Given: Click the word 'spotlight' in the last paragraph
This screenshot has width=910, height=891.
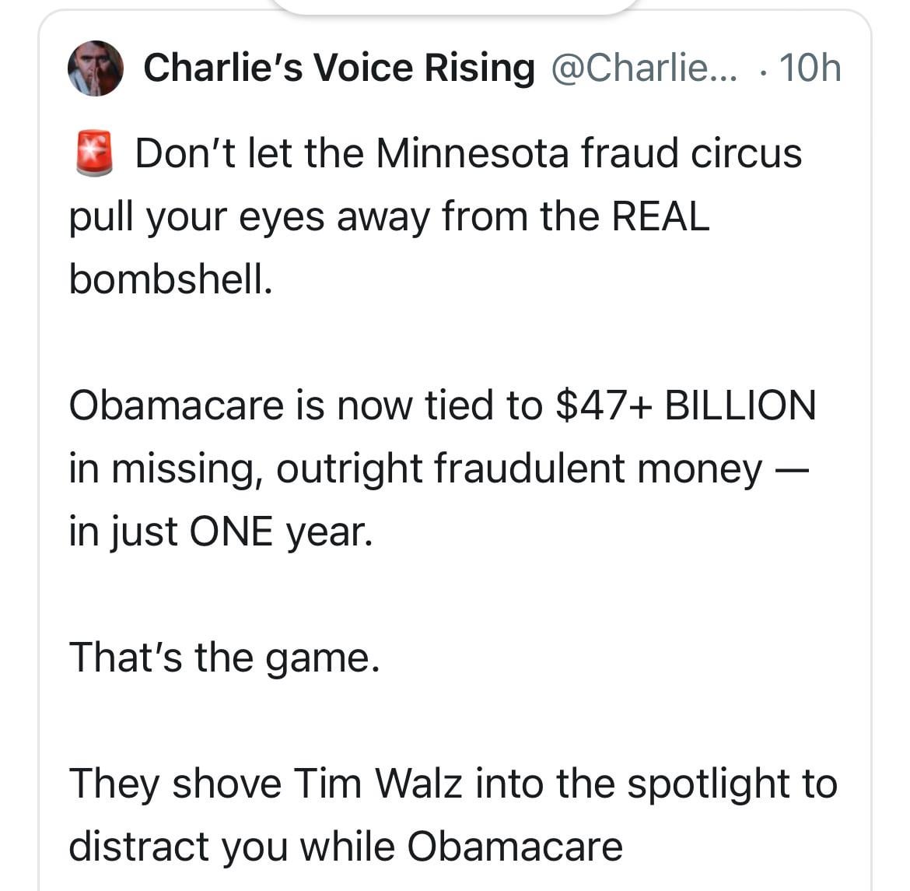Looking at the screenshot, I should tap(709, 784).
